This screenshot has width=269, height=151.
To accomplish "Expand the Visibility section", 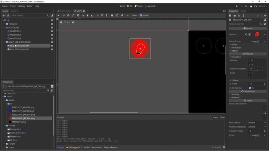I will click(235, 94).
